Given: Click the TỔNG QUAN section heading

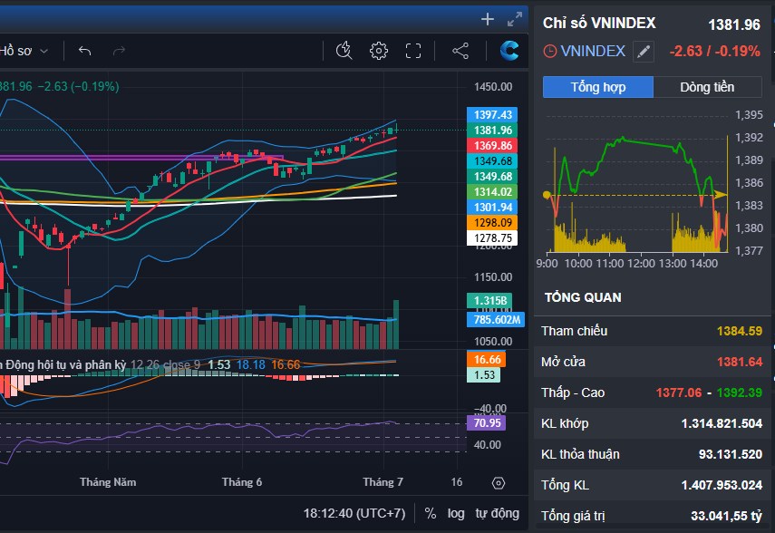Looking at the screenshot, I should point(583,297).
